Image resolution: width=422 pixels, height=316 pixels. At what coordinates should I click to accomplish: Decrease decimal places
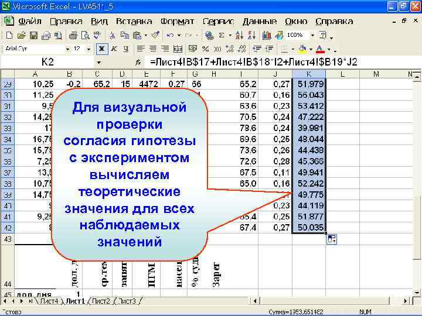pos(242,49)
